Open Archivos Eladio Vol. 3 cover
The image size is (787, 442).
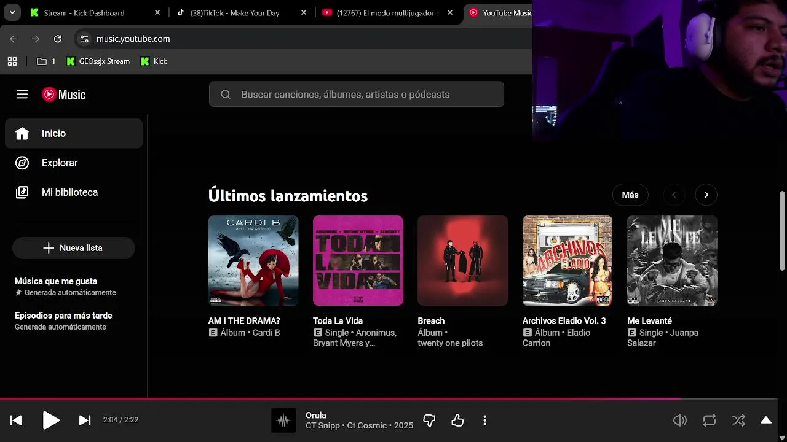(568, 260)
